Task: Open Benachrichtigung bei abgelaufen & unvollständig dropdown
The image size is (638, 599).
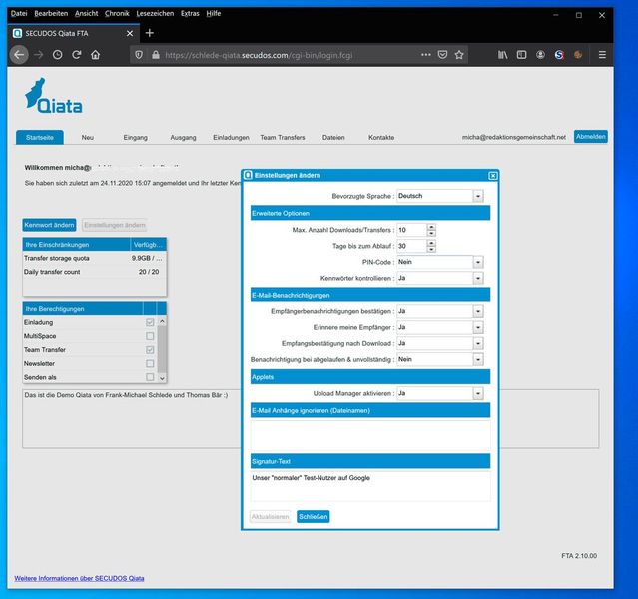Action: click(478, 359)
